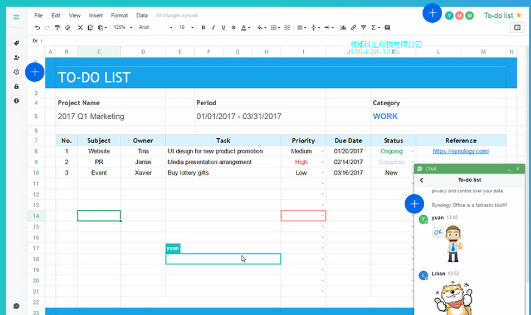Open version history from the sidebar
Screen dimensions: 531x315
(x=16, y=72)
